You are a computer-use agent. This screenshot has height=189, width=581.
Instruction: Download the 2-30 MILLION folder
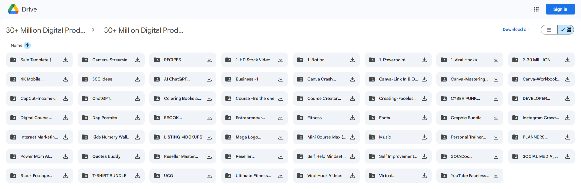pos(568,60)
